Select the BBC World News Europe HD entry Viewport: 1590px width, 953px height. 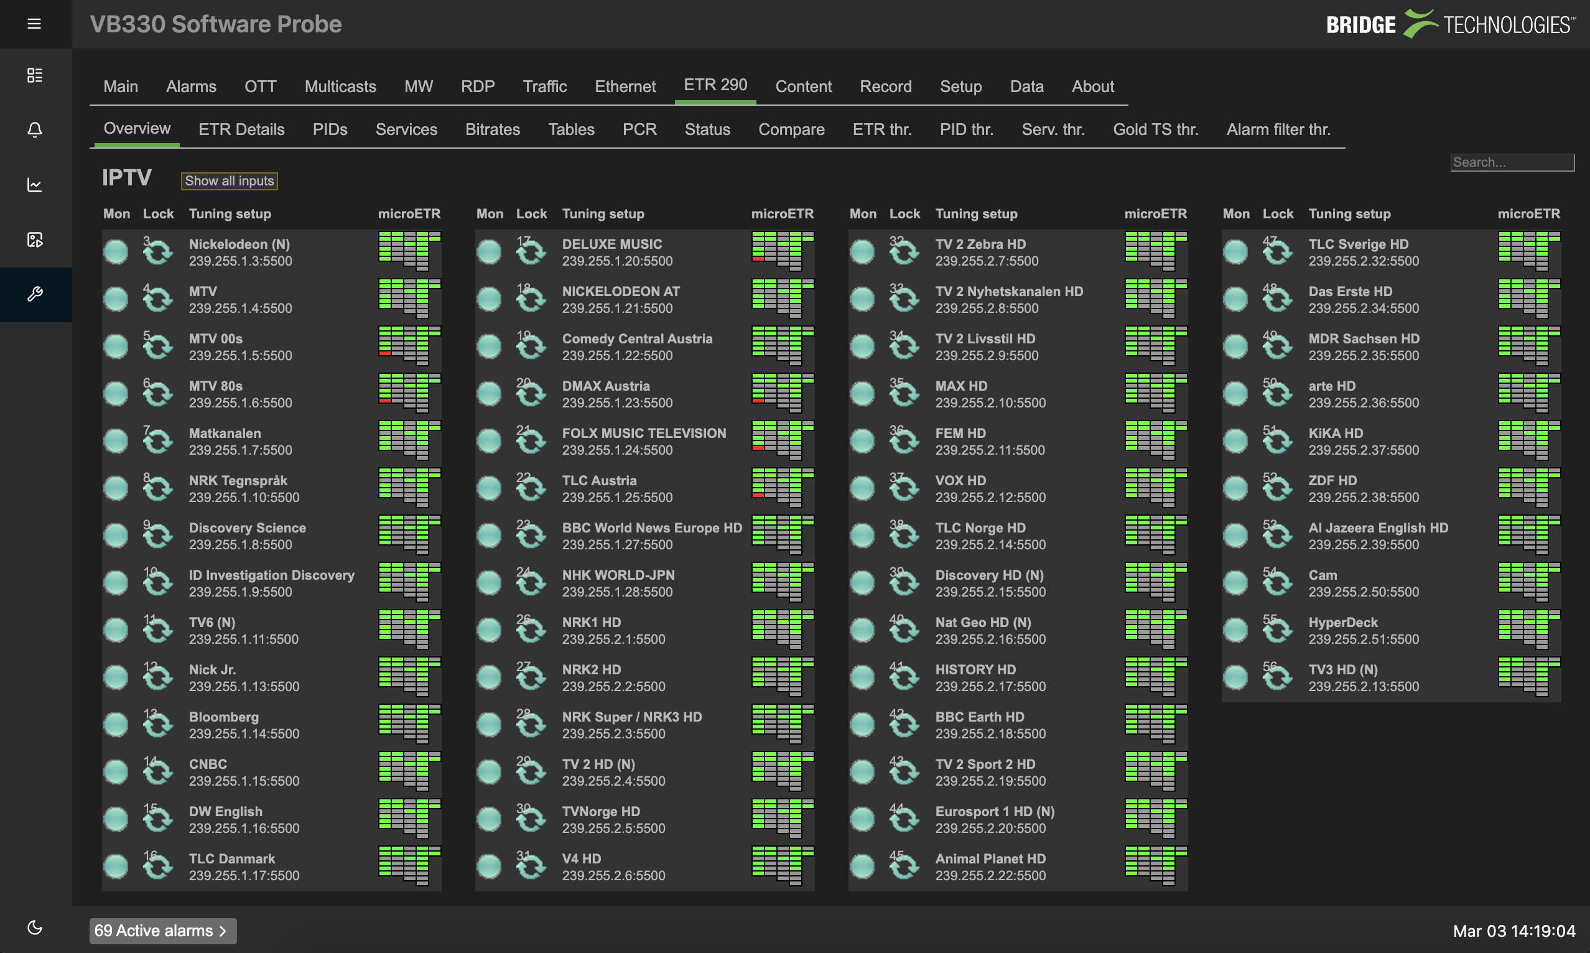coord(652,528)
